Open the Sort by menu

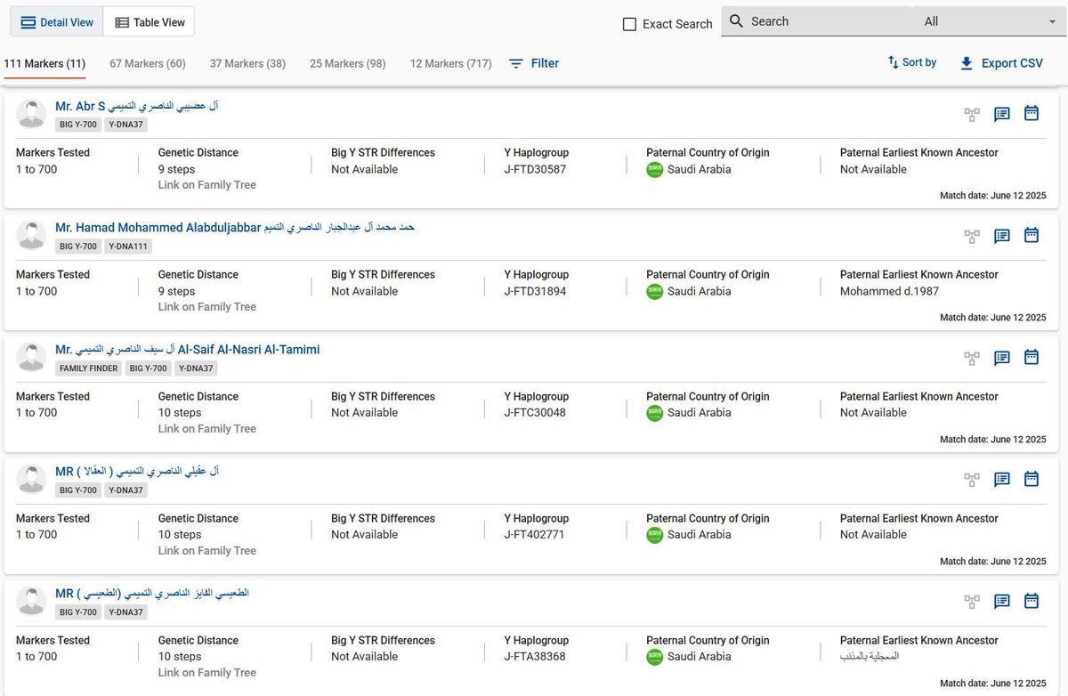pos(912,62)
